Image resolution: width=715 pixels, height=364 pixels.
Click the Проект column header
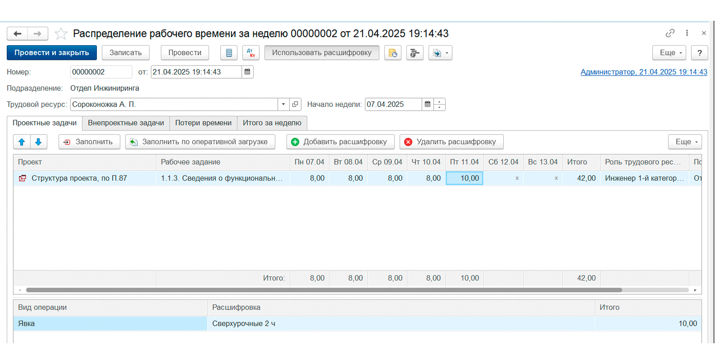tap(85, 162)
